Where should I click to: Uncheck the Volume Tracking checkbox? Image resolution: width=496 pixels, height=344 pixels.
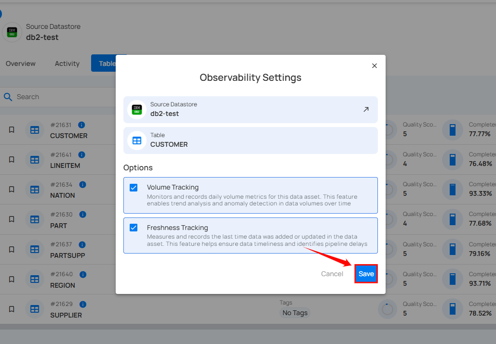[134, 188]
